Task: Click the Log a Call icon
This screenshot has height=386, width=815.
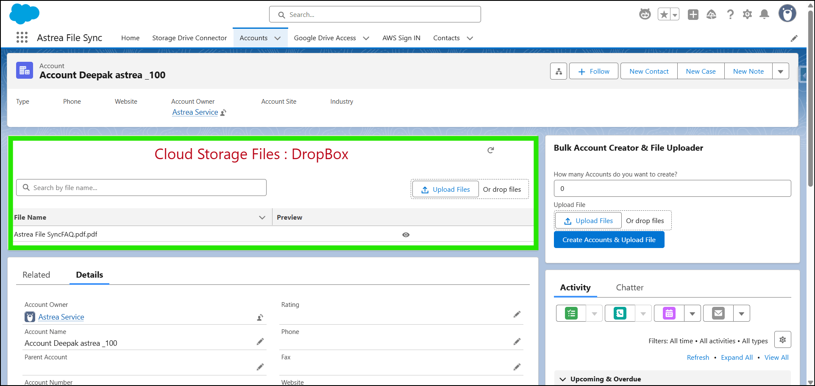Action: 620,314
